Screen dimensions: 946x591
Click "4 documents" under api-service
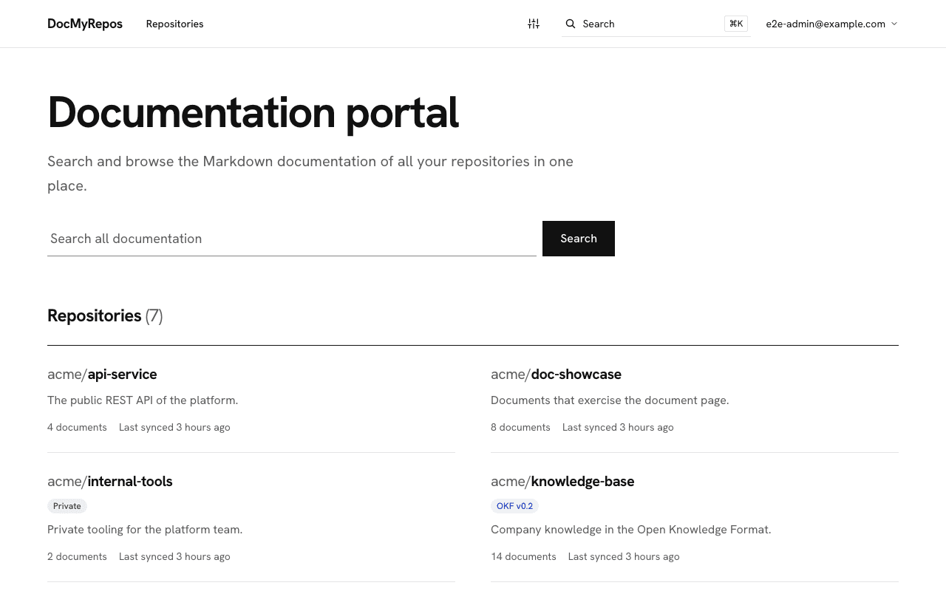tap(77, 427)
